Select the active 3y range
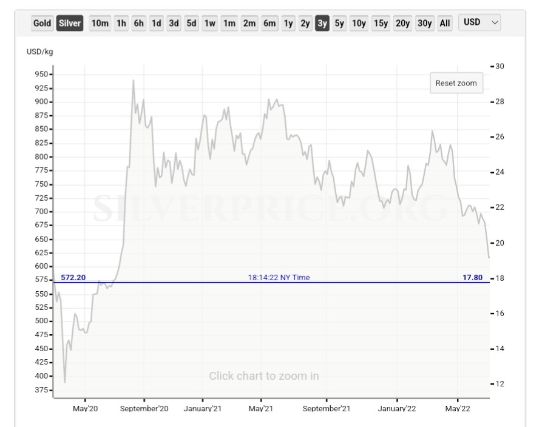Screen dimensions: 542x427 point(322,23)
